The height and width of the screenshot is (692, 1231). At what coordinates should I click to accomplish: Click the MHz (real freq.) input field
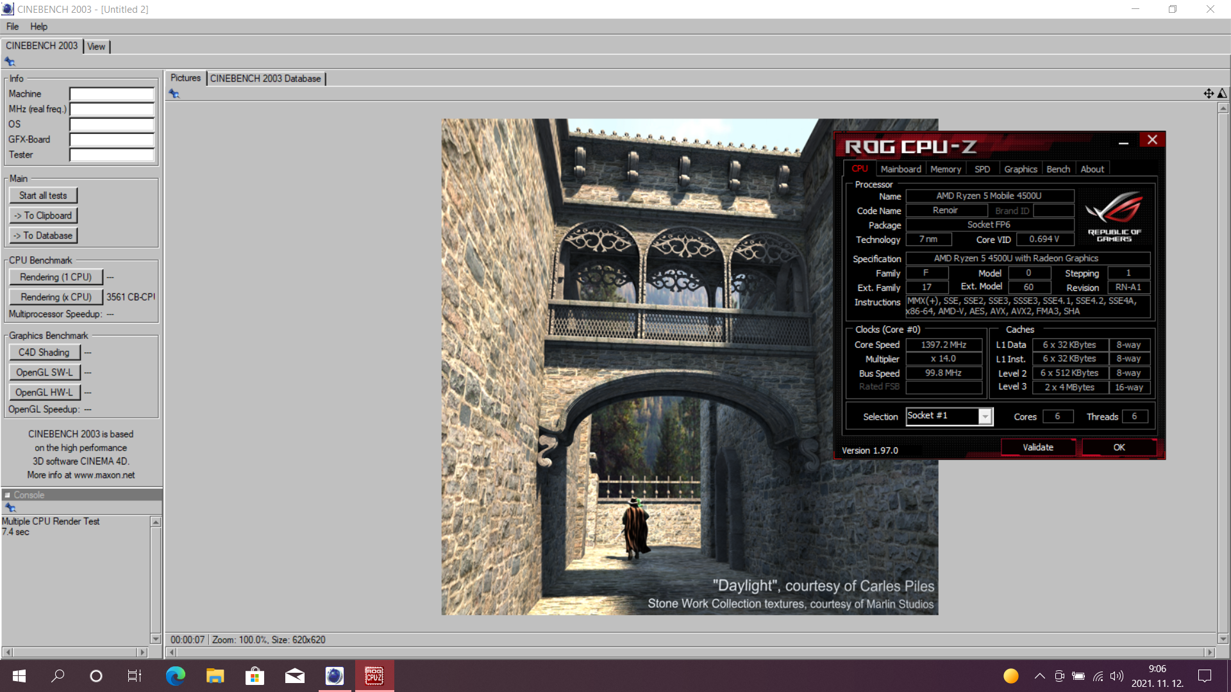pos(112,109)
